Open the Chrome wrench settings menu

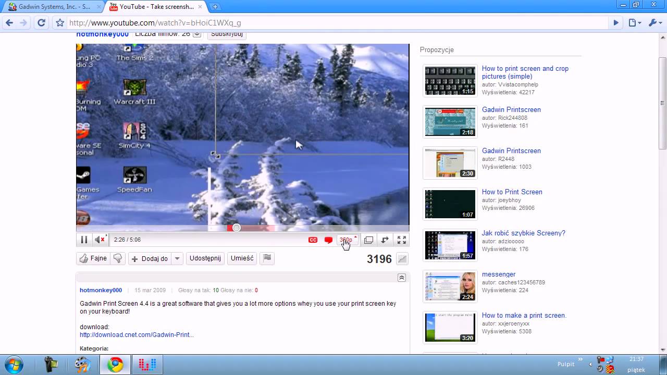click(654, 23)
